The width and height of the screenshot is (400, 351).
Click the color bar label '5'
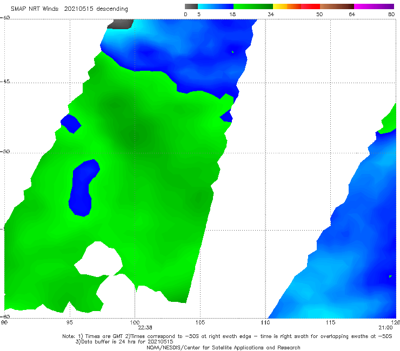tap(199, 14)
